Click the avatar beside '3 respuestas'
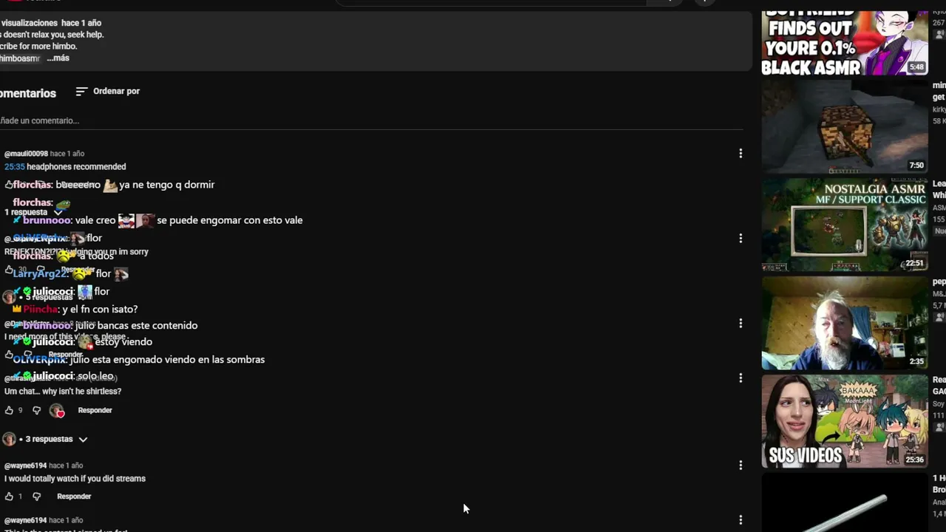Screen dimensions: 946x532 [9, 439]
